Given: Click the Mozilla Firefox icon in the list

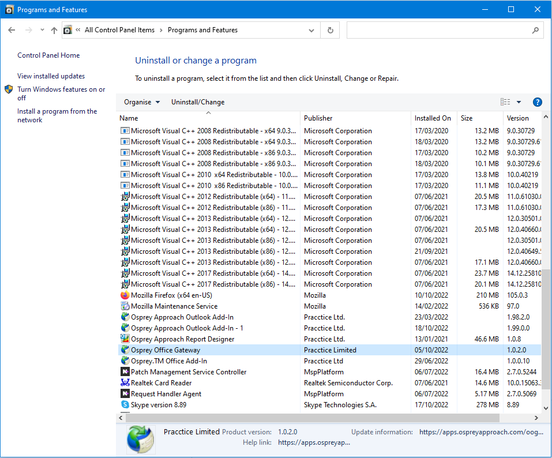Looking at the screenshot, I should coord(125,295).
